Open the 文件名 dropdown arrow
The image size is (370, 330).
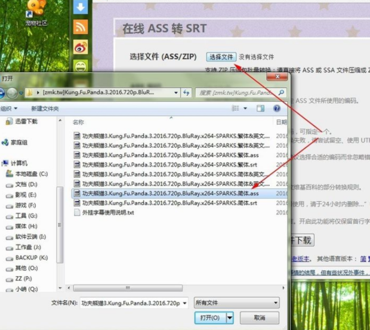[185, 303]
